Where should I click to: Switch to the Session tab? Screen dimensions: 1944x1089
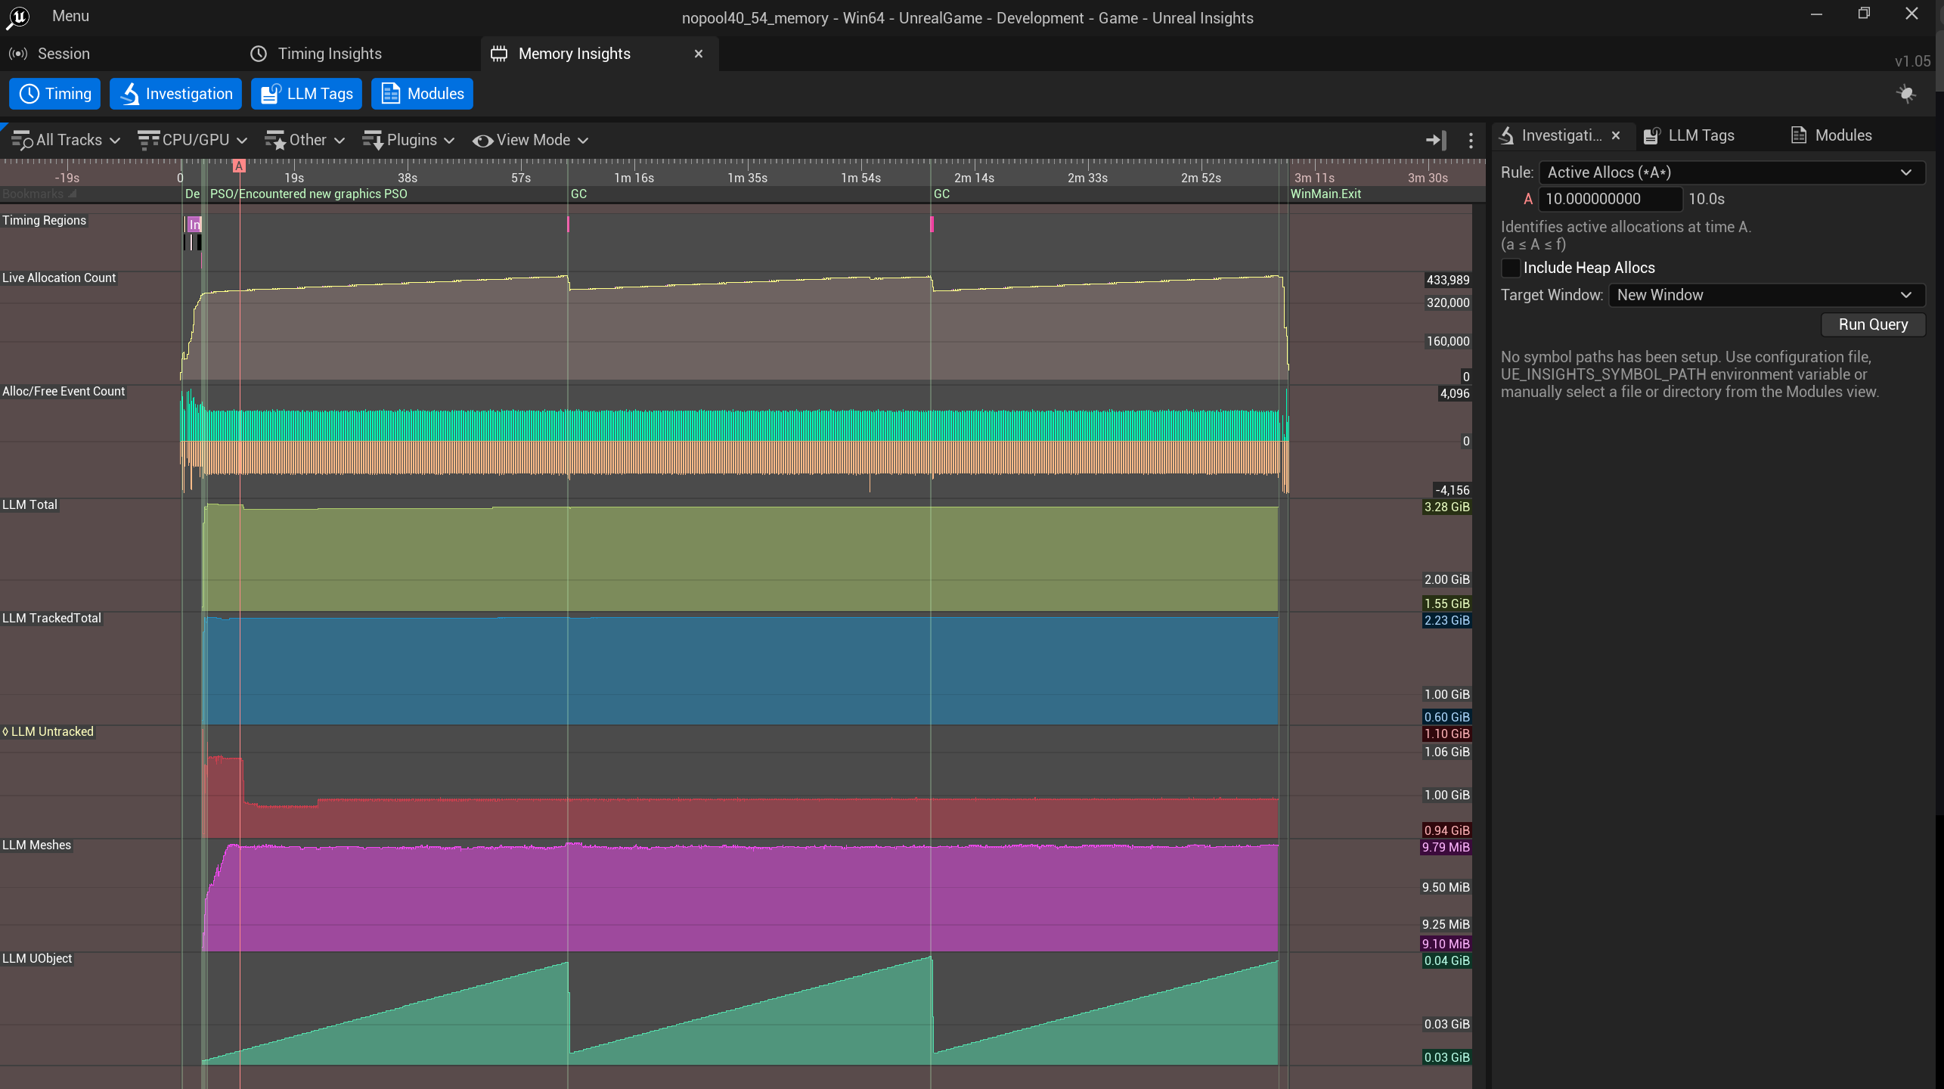64,54
